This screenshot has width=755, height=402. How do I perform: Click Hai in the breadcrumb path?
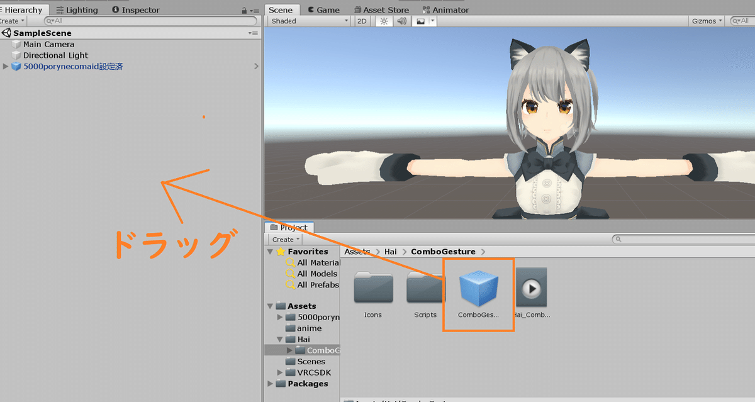[391, 252]
